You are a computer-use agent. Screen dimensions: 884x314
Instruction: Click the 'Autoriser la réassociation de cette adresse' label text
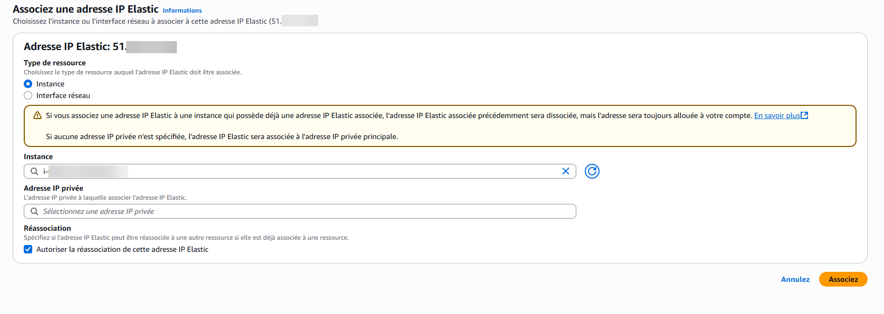pyautogui.click(x=122, y=249)
